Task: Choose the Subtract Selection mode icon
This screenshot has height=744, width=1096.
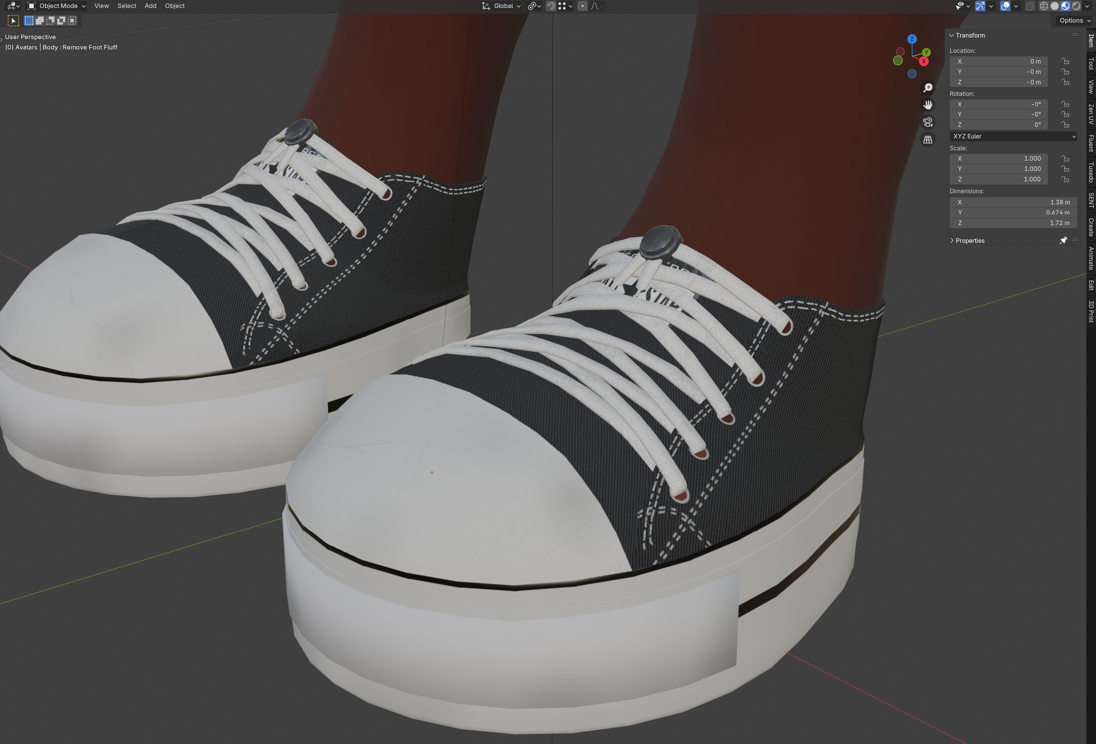Action: pos(51,21)
